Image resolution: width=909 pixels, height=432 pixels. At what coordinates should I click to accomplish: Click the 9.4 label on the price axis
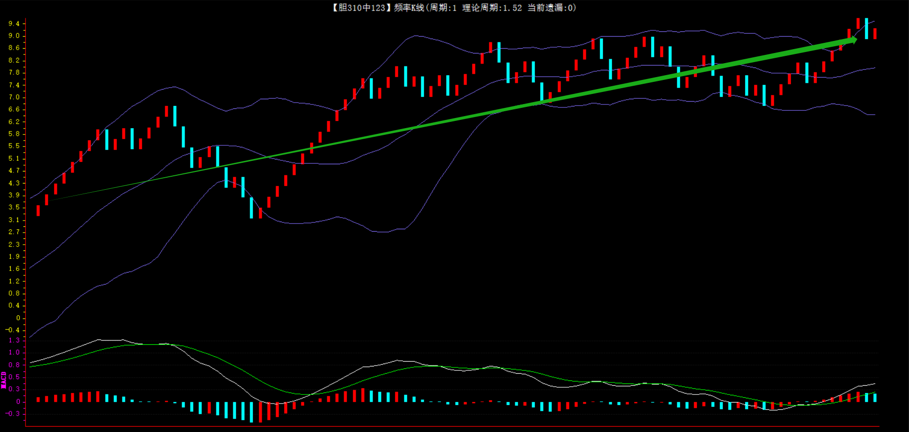[14, 24]
